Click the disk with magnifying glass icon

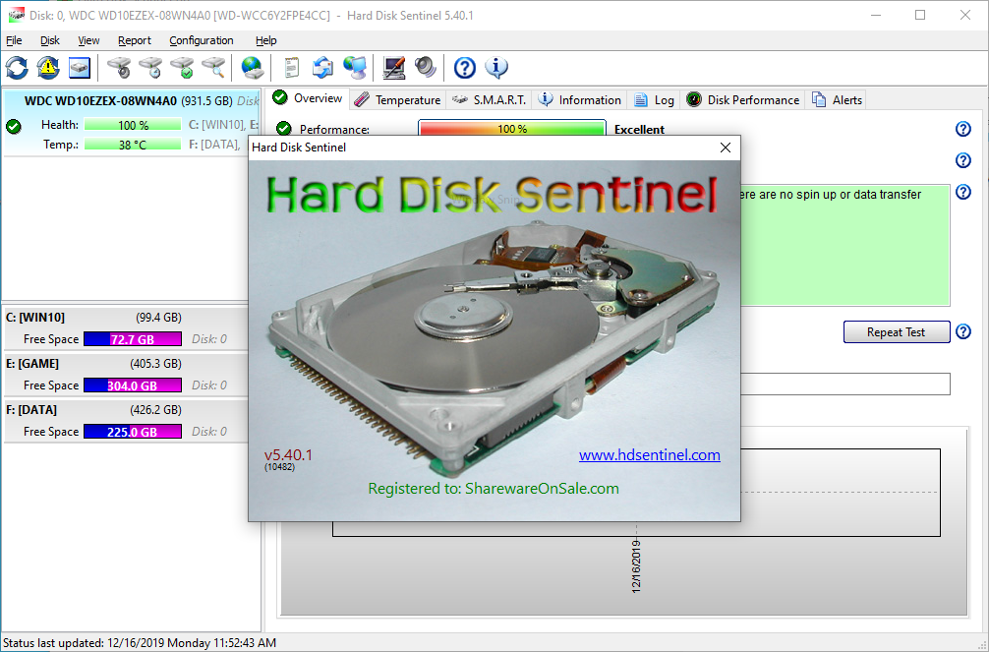[x=213, y=68]
